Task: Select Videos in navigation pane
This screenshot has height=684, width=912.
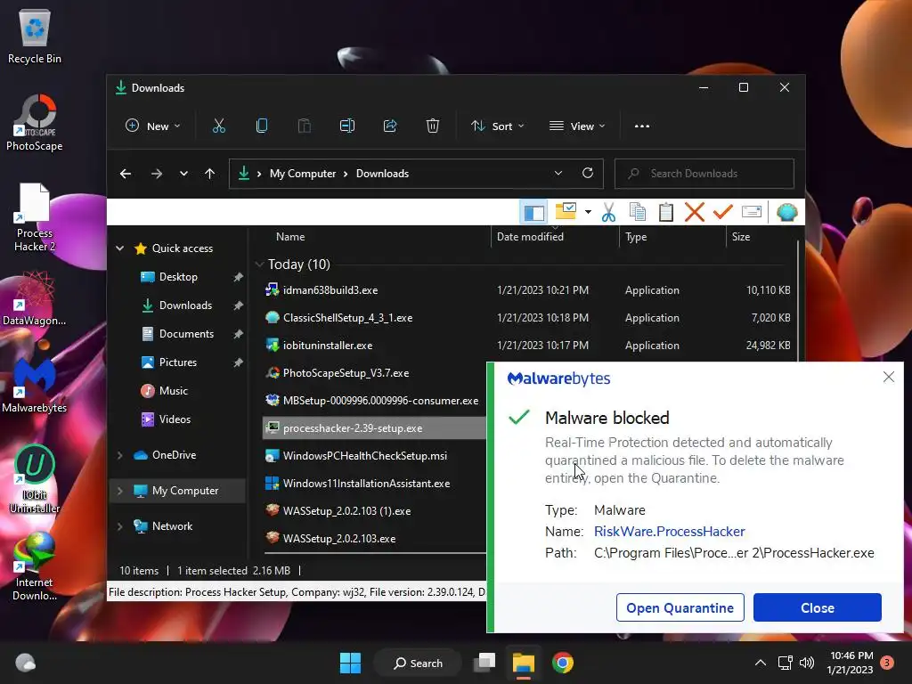Action: pyautogui.click(x=175, y=419)
